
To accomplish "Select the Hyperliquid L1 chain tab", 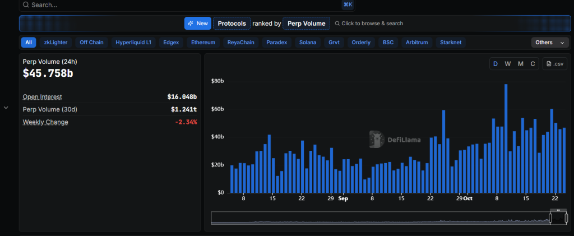I will 133,43.
